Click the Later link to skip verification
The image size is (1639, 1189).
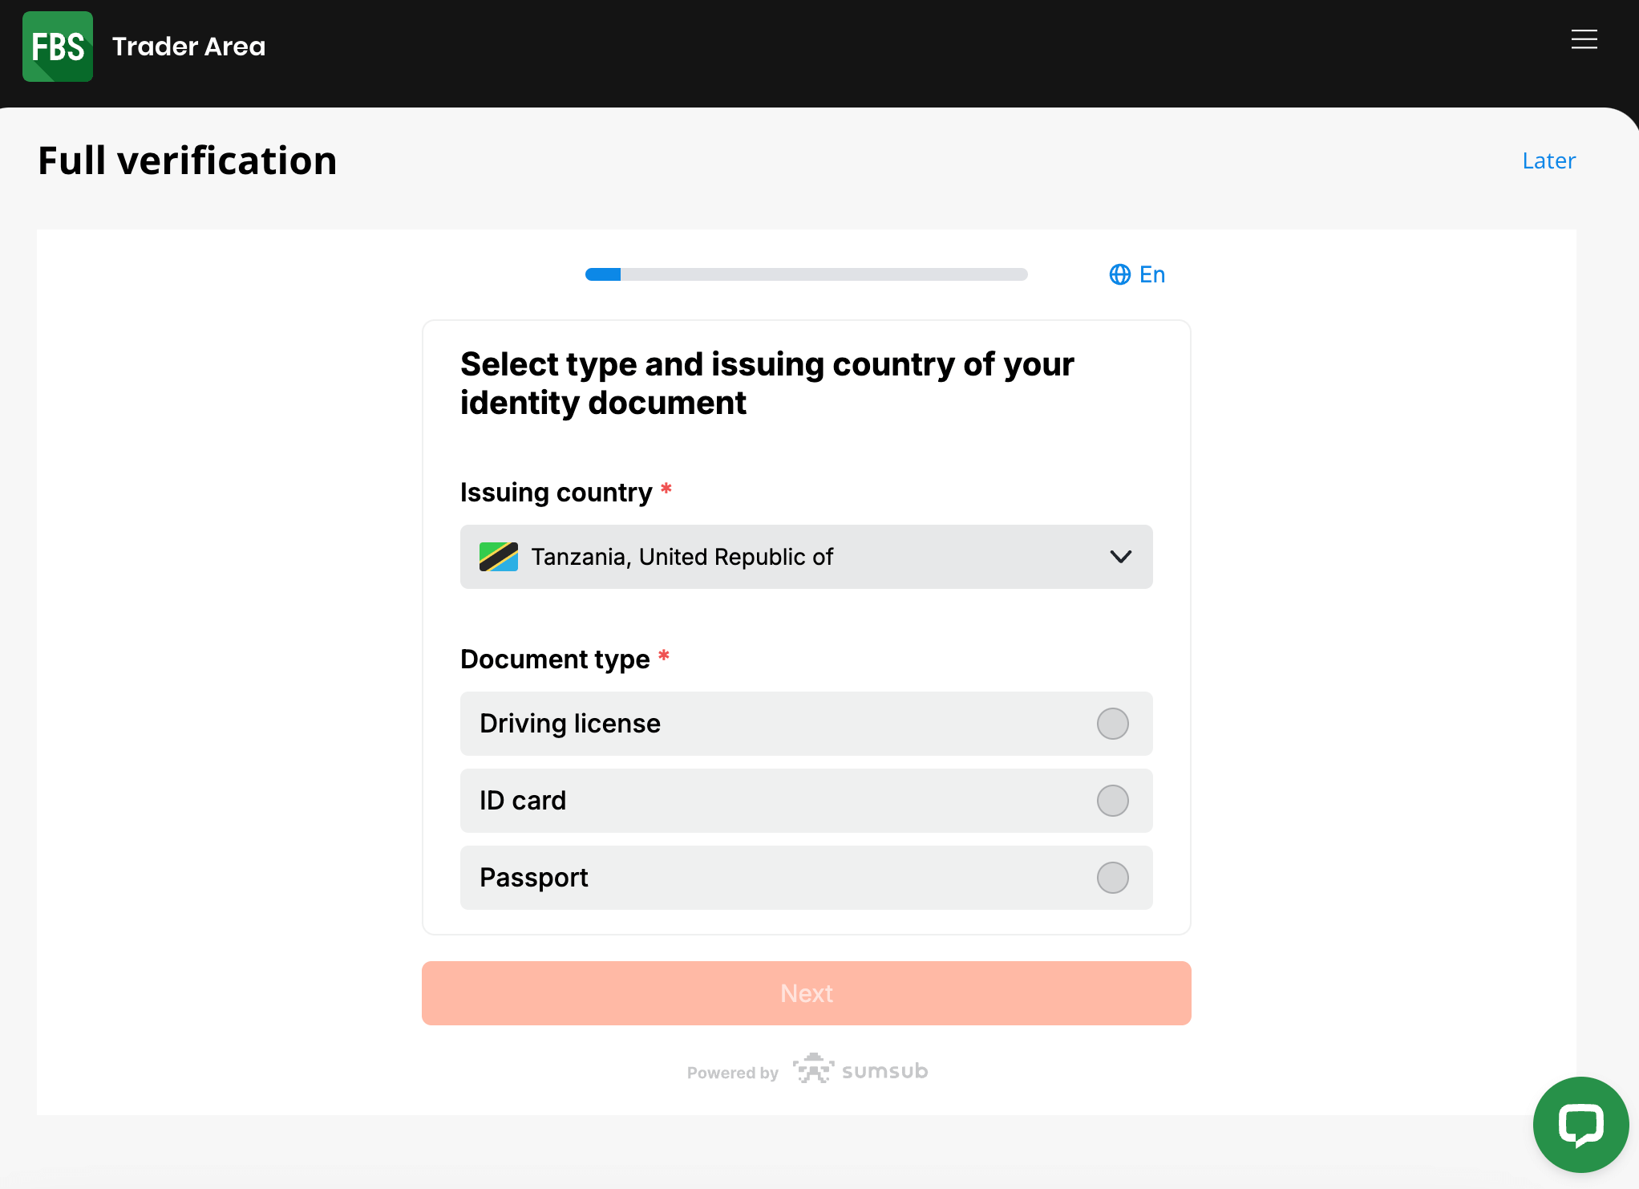pyautogui.click(x=1548, y=160)
